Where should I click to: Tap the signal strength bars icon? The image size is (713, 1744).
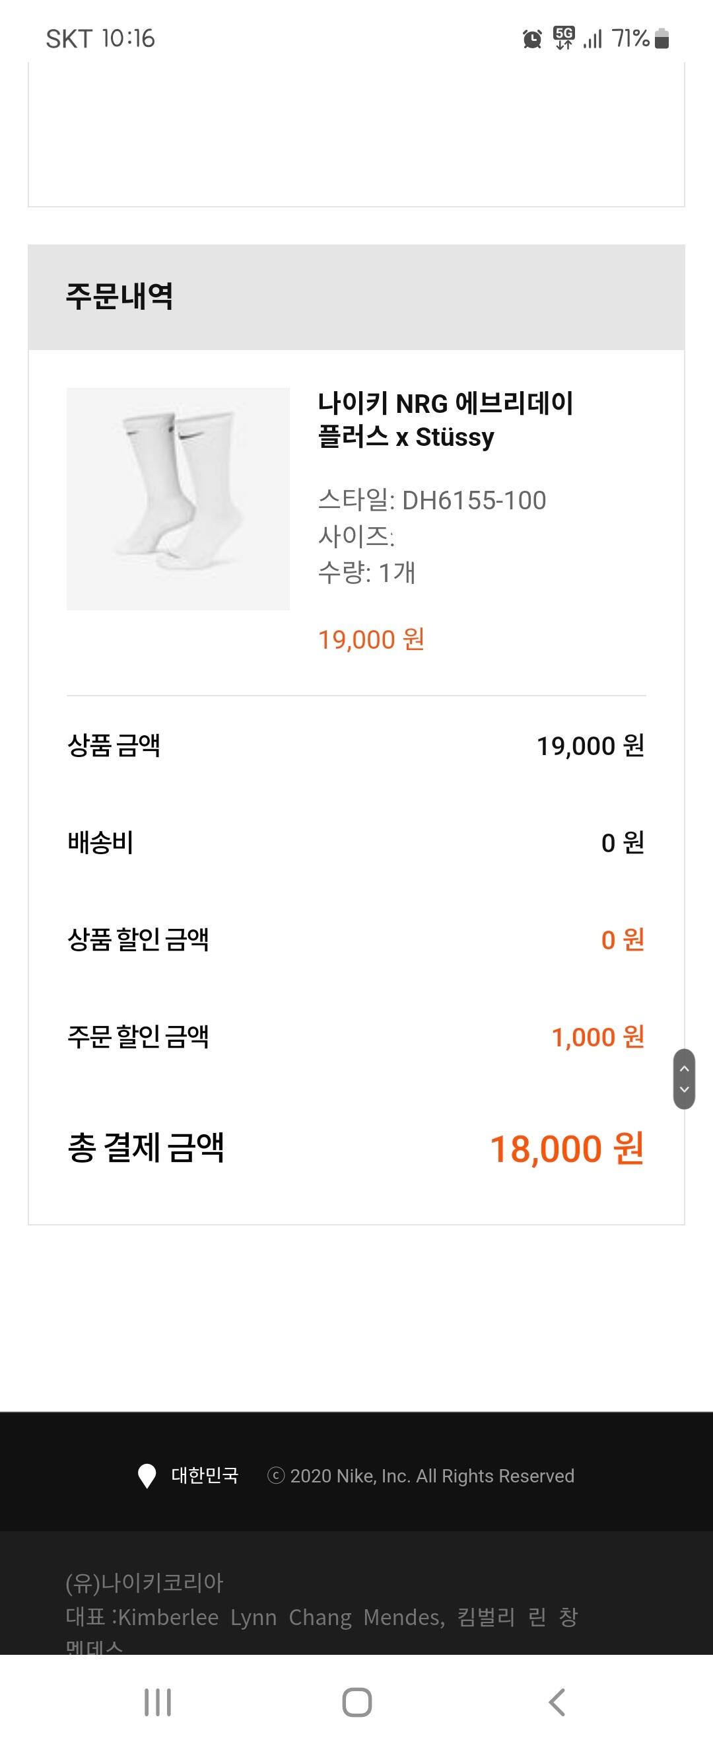(x=593, y=39)
